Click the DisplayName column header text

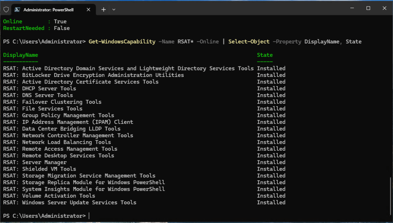[x=20, y=55]
